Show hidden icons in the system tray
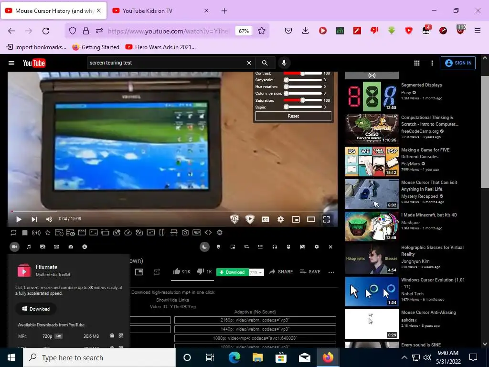Image resolution: width=489 pixels, height=367 pixels. click(x=404, y=357)
